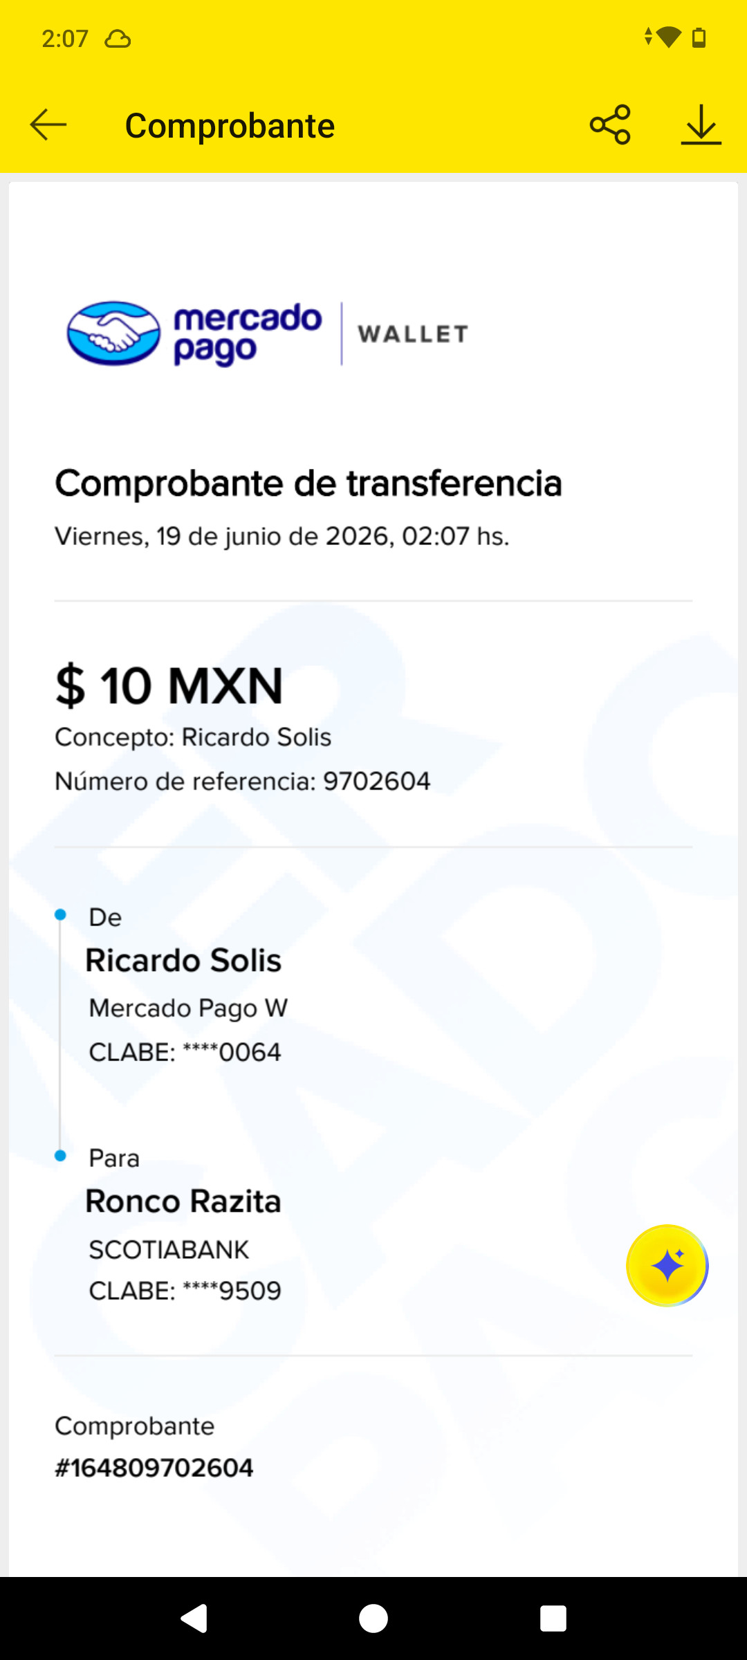Tap sender name Ricardo Solis

click(x=183, y=960)
